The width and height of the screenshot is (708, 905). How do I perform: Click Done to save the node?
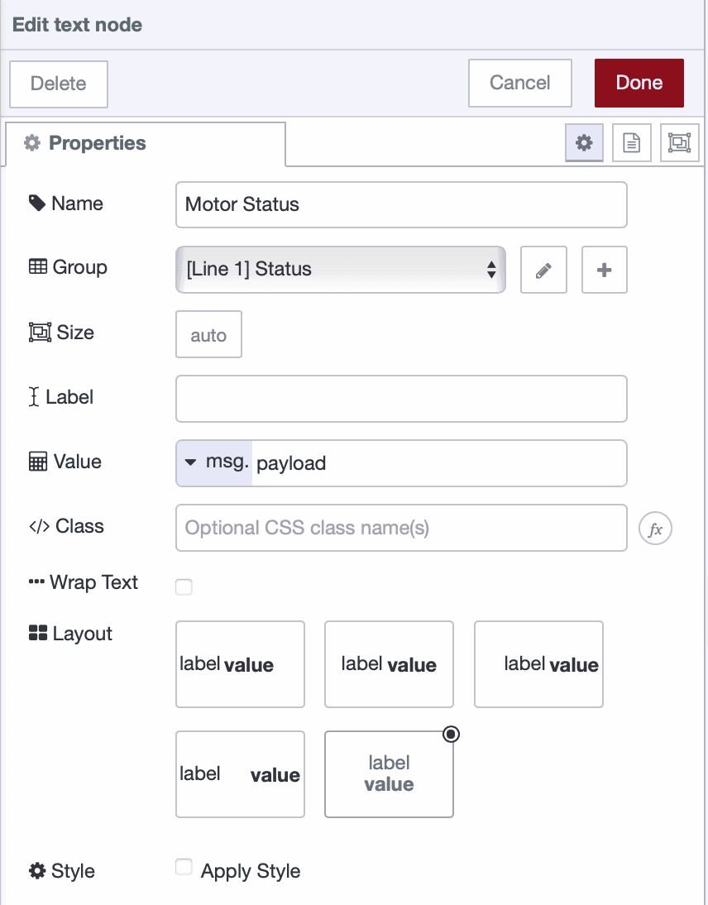point(639,83)
